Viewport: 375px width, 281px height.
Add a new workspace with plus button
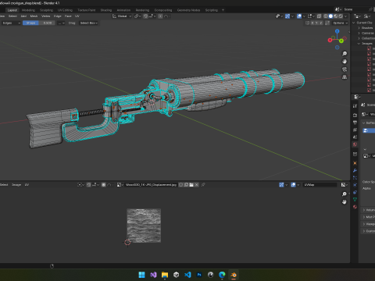[223, 10]
